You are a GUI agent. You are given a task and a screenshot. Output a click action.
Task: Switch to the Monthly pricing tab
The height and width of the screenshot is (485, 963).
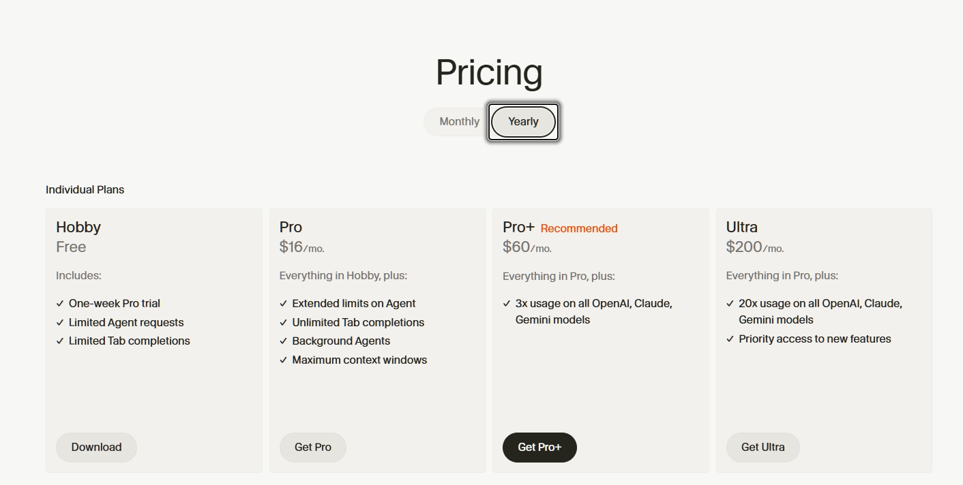[x=459, y=121]
